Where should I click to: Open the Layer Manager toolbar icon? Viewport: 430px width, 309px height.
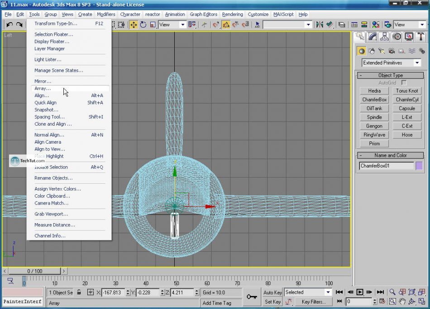coord(341,25)
